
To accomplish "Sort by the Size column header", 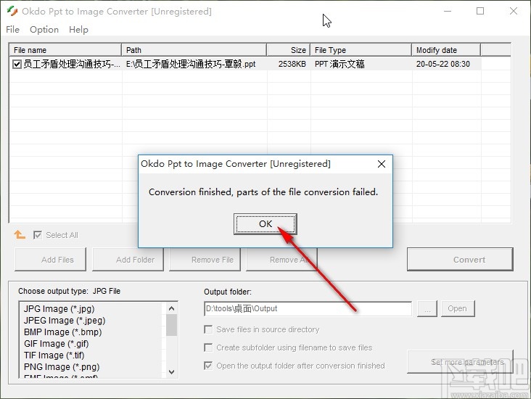I will [x=289, y=50].
